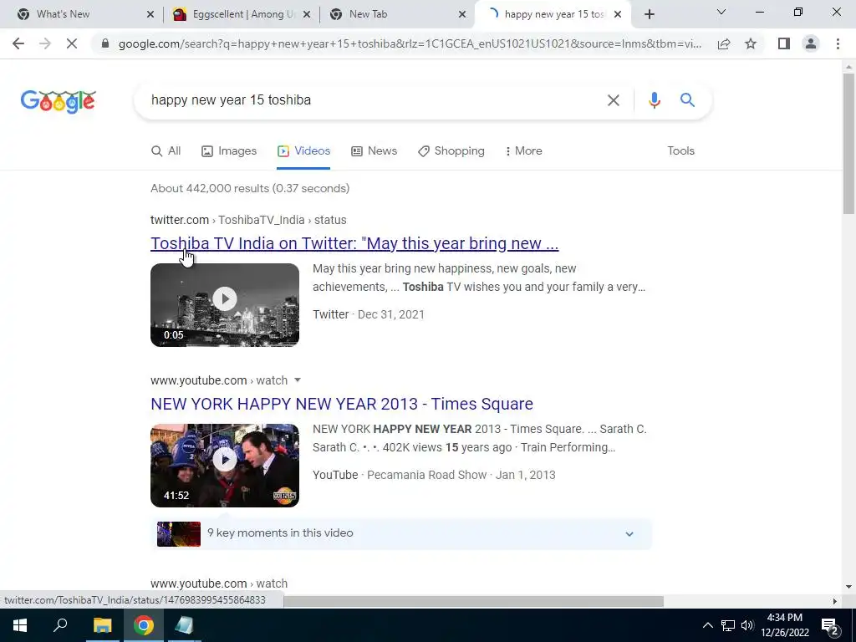The width and height of the screenshot is (856, 642).
Task: Click the browser back arrow
Action: point(18,43)
